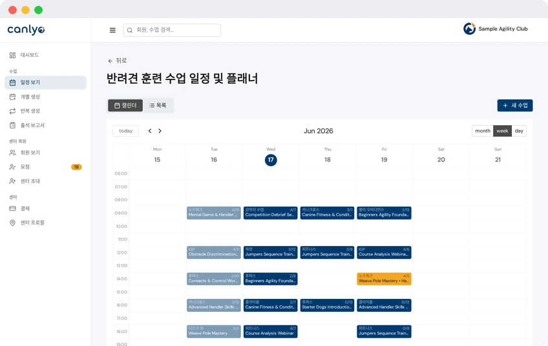The width and height of the screenshot is (548, 346).
Task: Click the user-check icon beside 요청
Action: pyautogui.click(x=12, y=167)
